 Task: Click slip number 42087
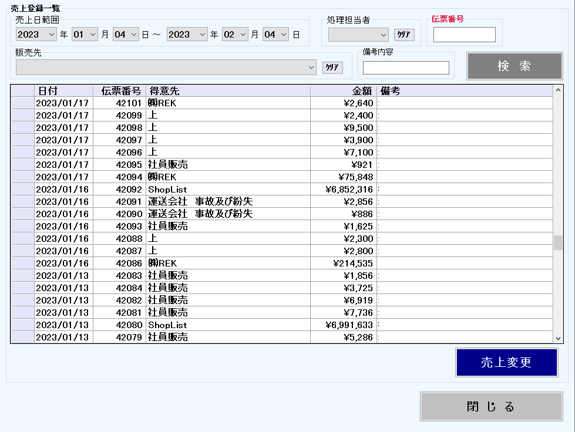129,251
